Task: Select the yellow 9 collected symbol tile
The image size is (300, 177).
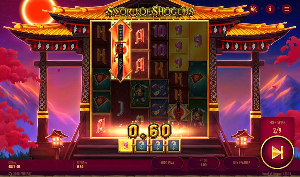Action: tap(125, 145)
